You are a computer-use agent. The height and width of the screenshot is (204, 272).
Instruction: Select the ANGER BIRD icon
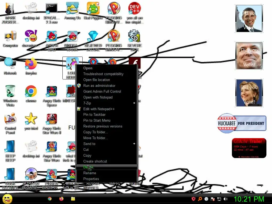(x=52, y=41)
